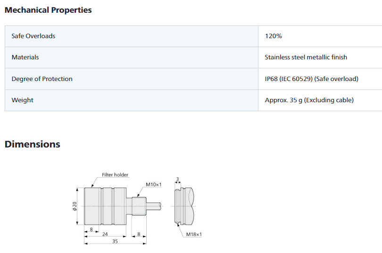Click the 120% value cell

[x=274, y=36]
